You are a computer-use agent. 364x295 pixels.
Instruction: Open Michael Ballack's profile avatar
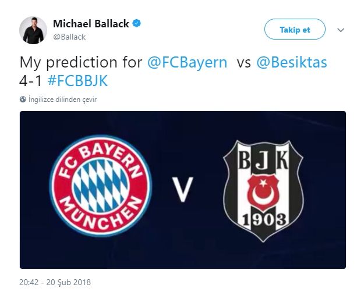[33, 30]
